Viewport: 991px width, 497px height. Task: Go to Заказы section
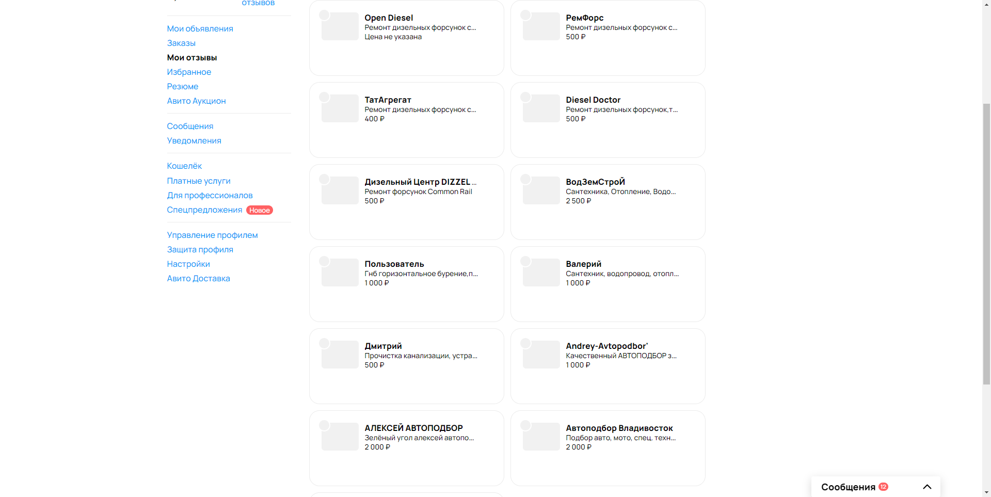pyautogui.click(x=181, y=43)
